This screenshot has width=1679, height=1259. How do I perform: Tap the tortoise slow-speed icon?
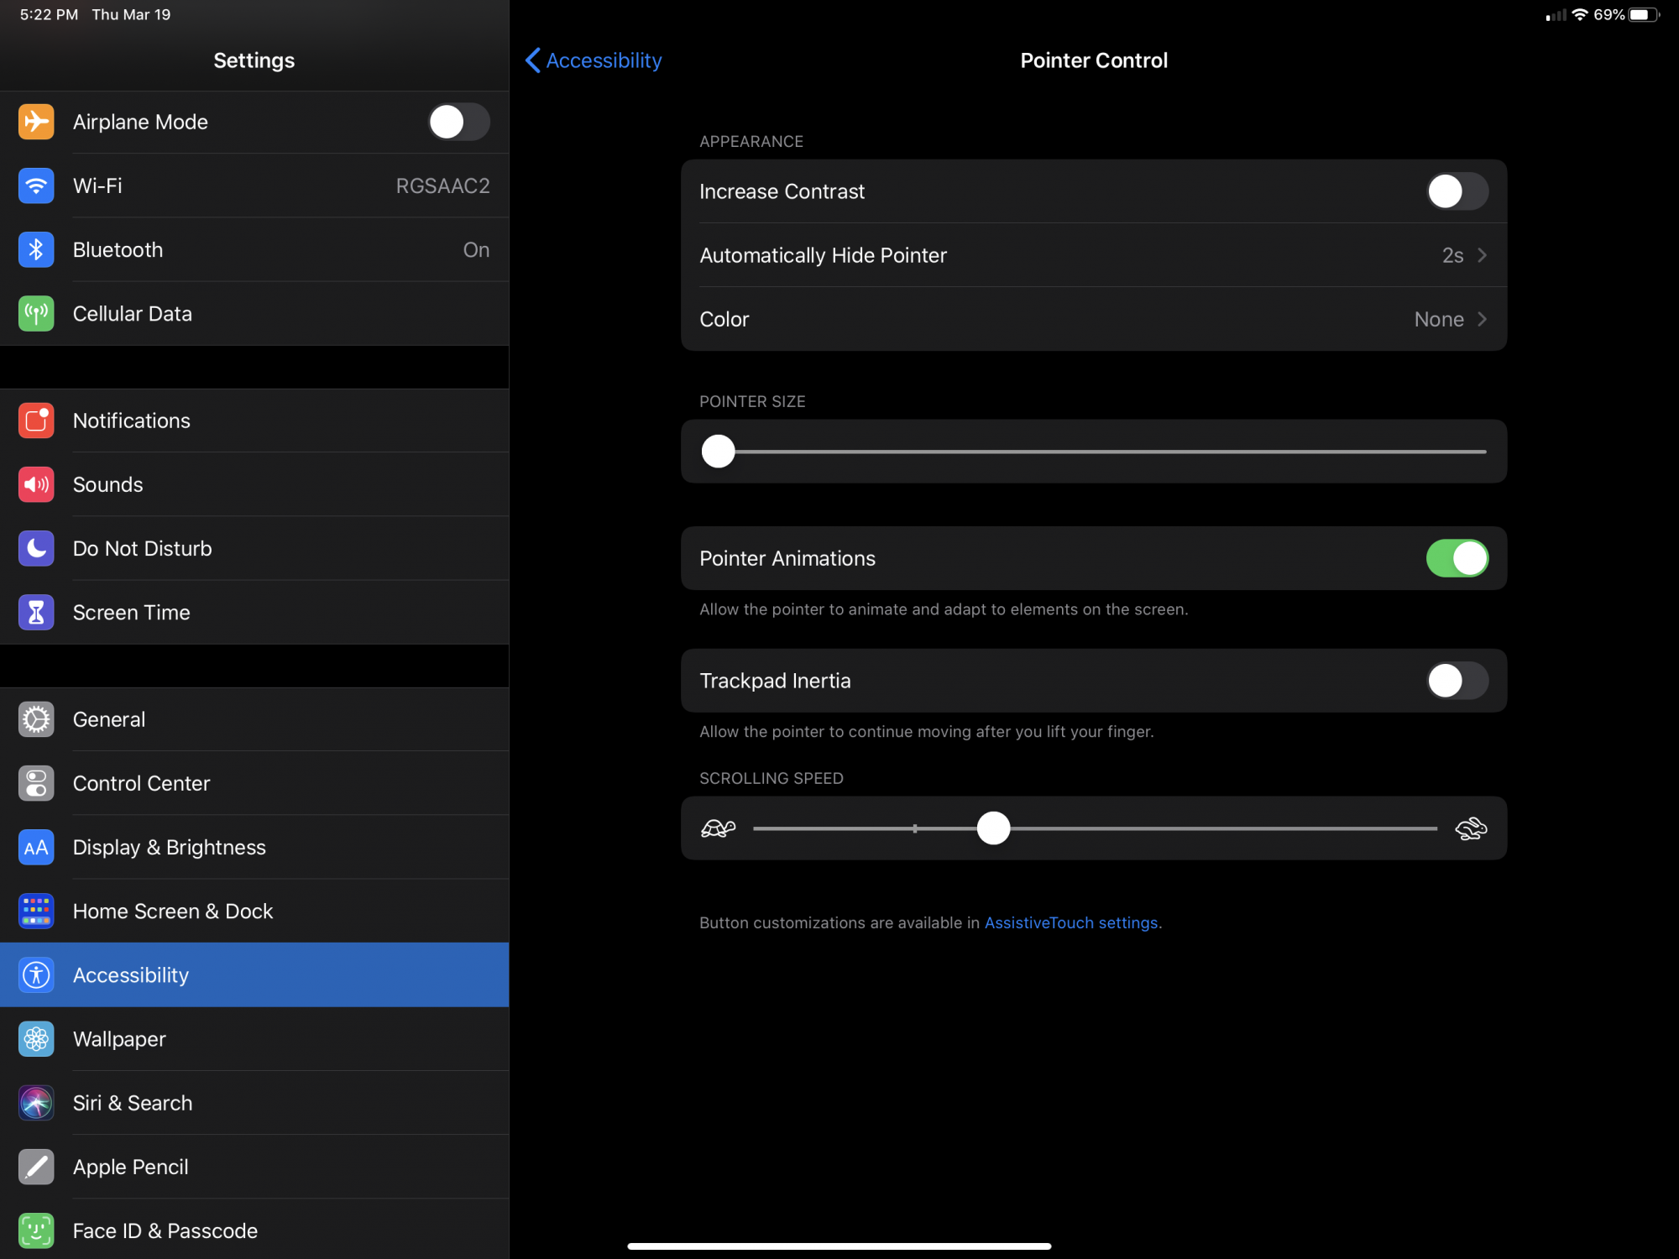click(718, 828)
